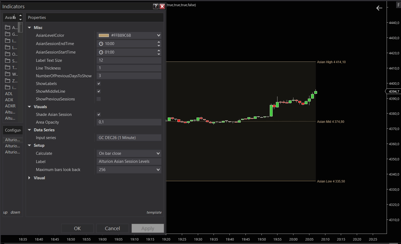The width and height of the screenshot is (401, 244).
Task: Open the folder icon beside W...
Action: pos(7,74)
